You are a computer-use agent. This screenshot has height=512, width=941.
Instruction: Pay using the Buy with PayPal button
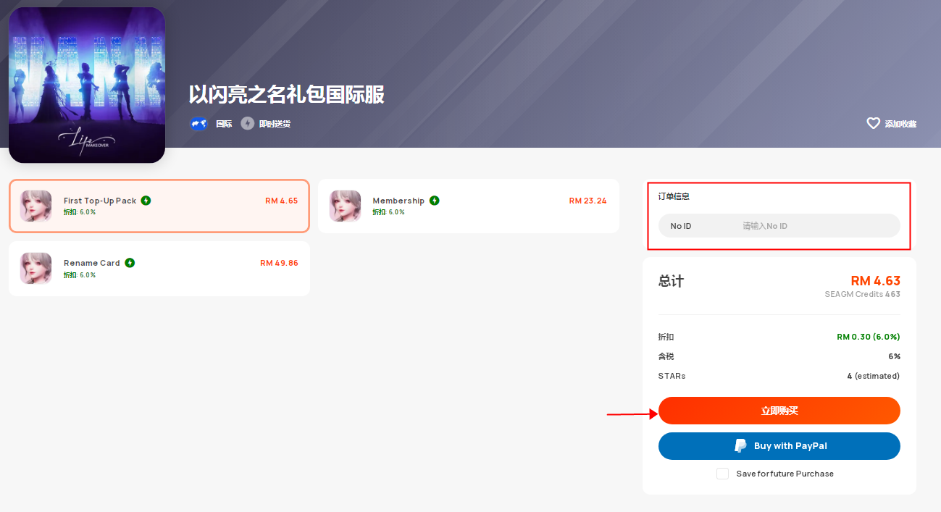779,446
